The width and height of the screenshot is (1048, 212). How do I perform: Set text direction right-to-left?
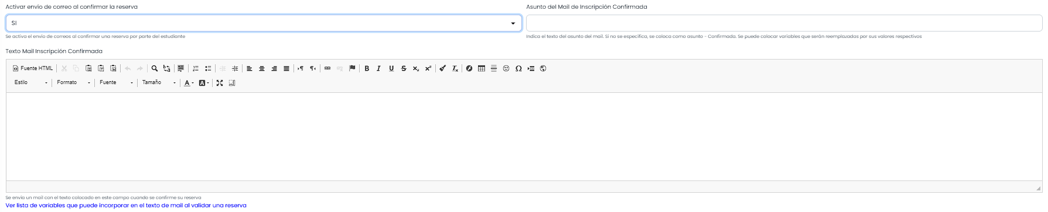(x=313, y=68)
